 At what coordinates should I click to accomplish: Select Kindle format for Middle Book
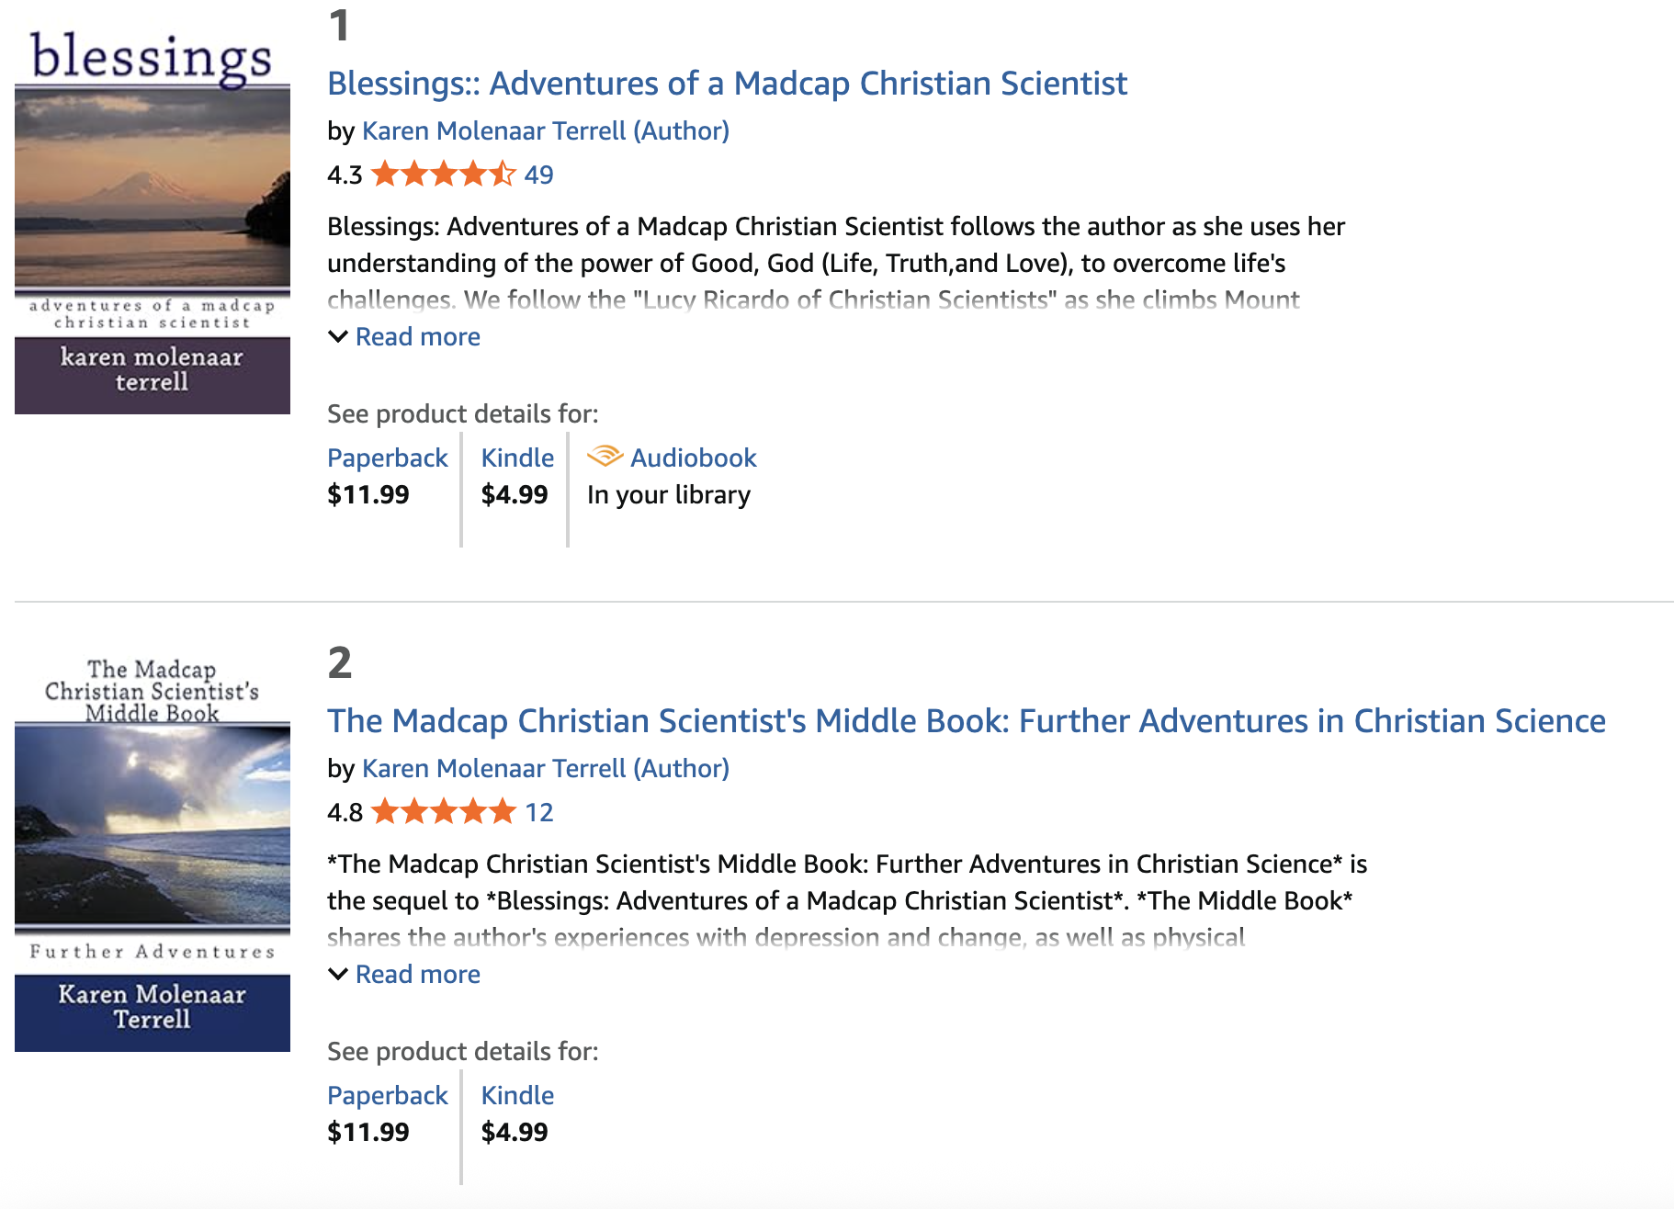click(517, 1095)
